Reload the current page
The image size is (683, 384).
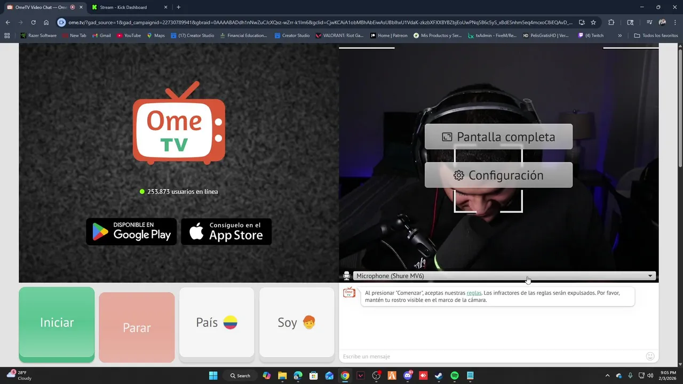33,22
